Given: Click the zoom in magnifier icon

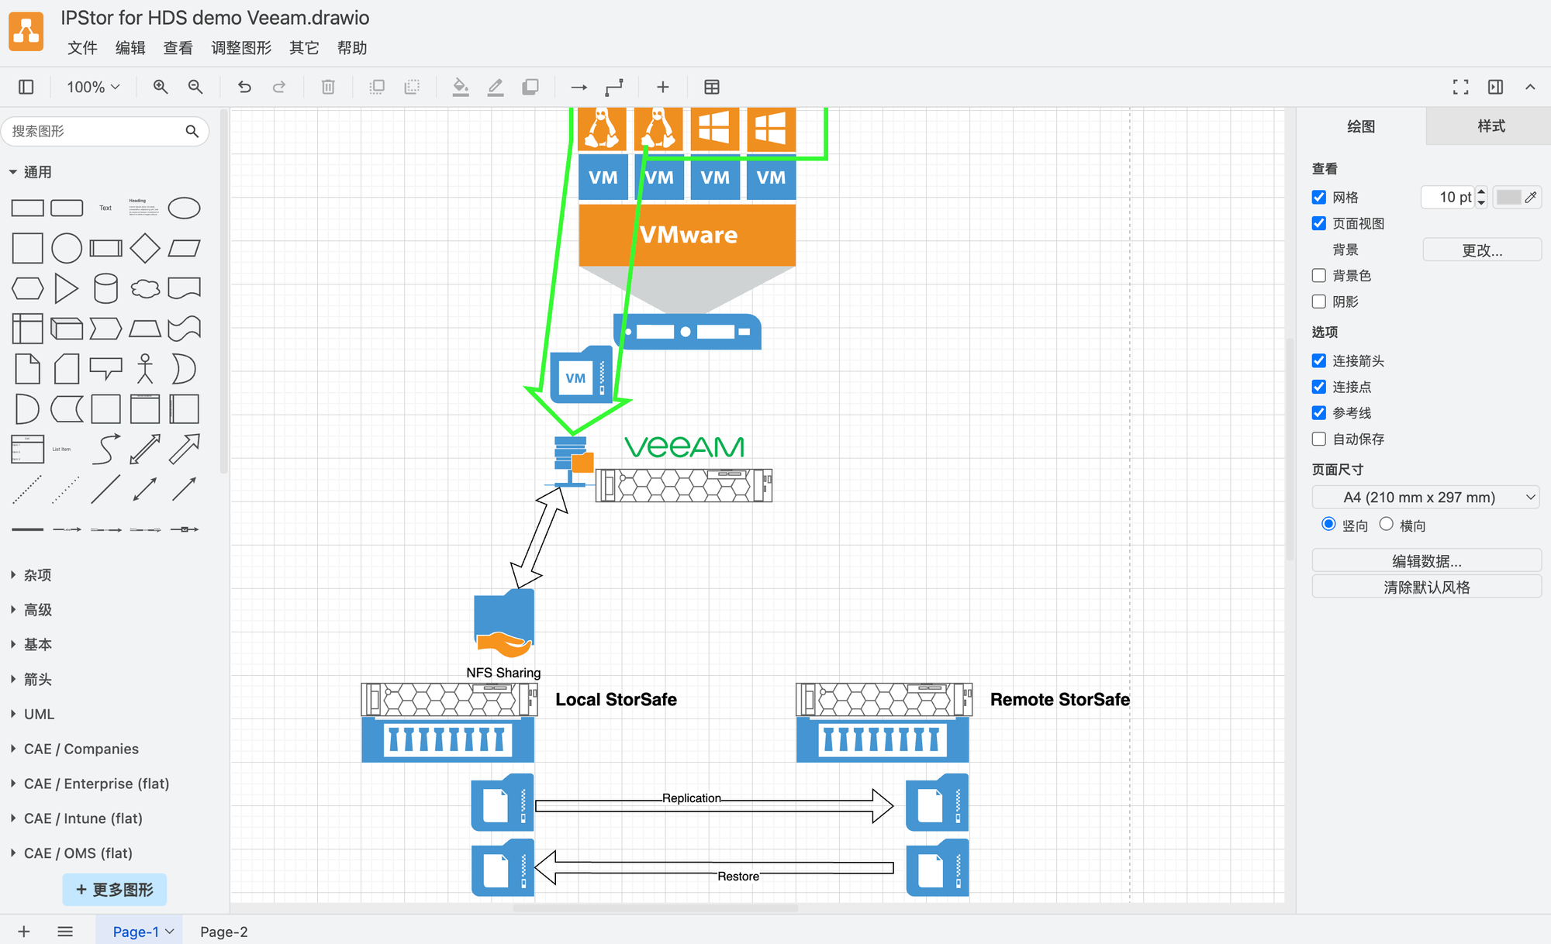Looking at the screenshot, I should pyautogui.click(x=161, y=87).
